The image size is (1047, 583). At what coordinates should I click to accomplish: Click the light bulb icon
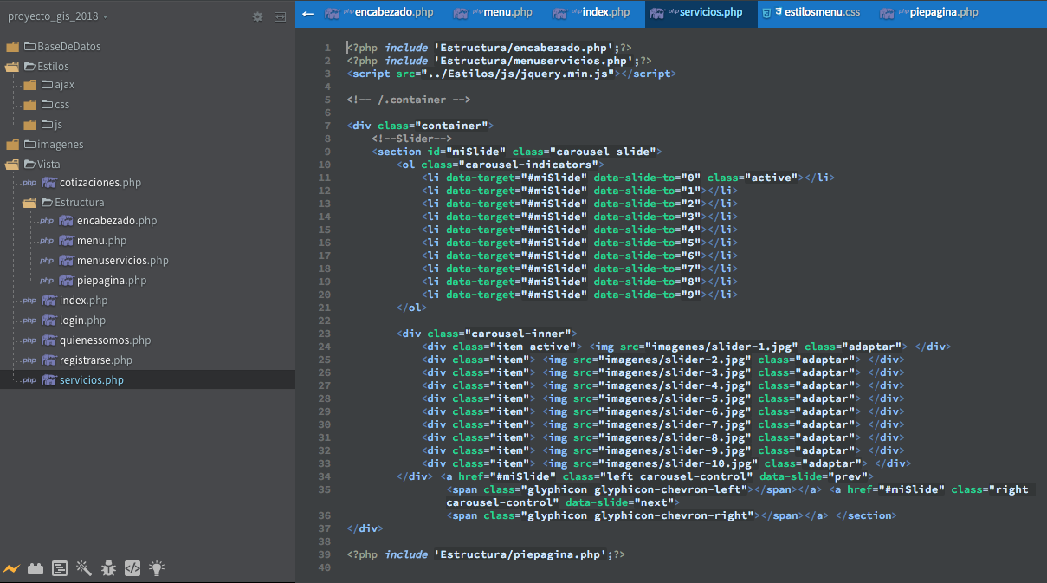(157, 568)
